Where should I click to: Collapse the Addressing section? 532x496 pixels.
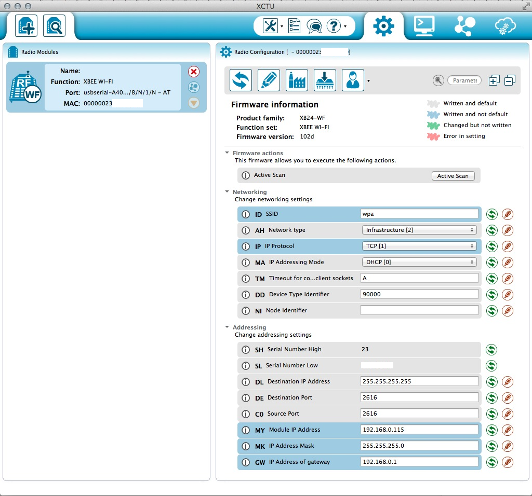point(227,327)
